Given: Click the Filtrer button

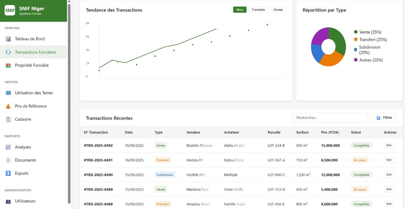Looking at the screenshot, I should 384,118.
